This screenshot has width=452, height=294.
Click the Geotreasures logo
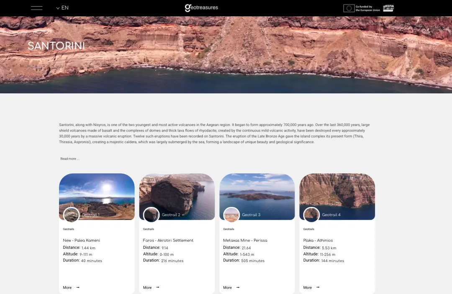[201, 8]
